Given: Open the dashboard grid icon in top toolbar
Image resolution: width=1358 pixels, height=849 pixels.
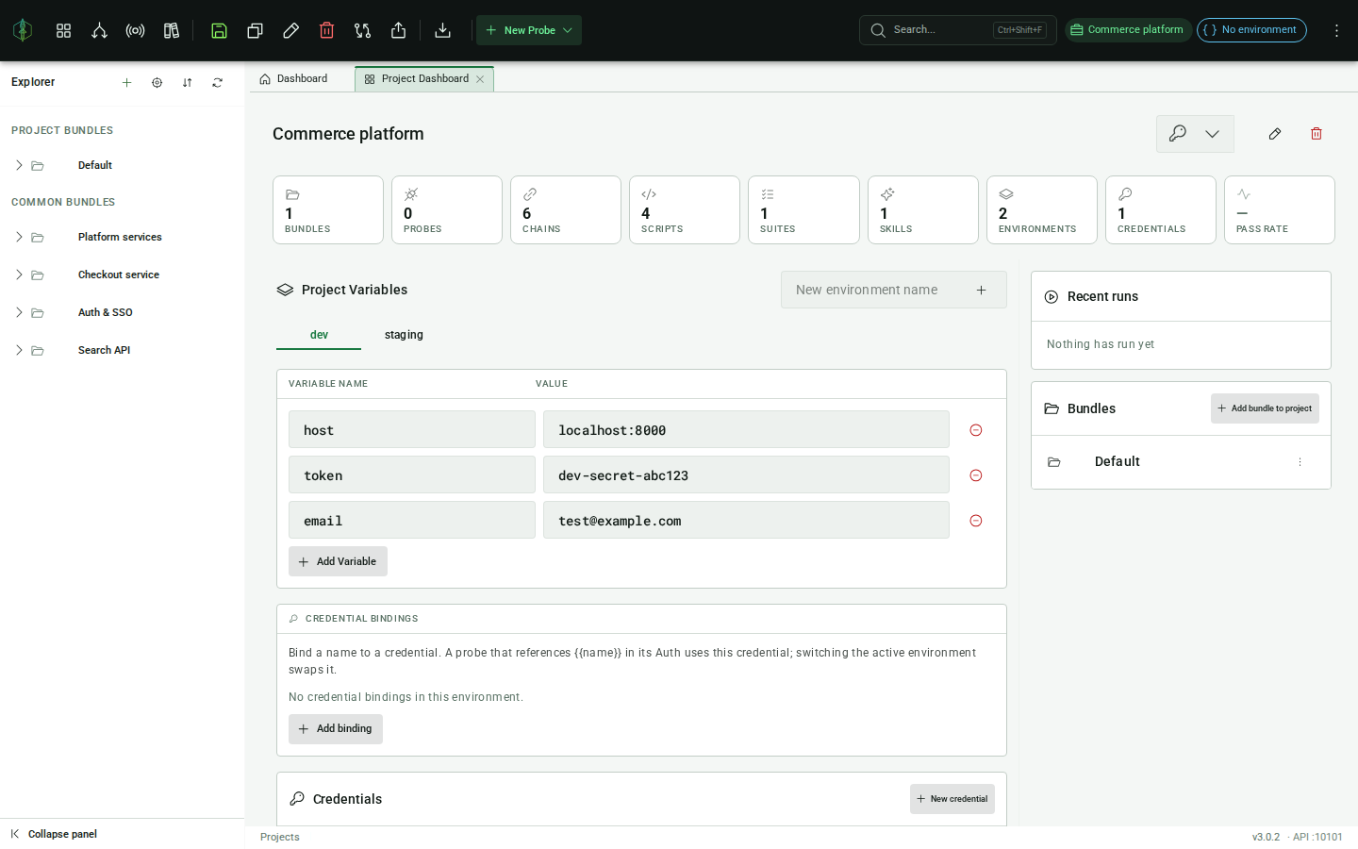Looking at the screenshot, I should pyautogui.click(x=63, y=30).
